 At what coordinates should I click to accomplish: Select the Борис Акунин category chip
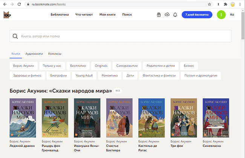[x=23, y=66]
